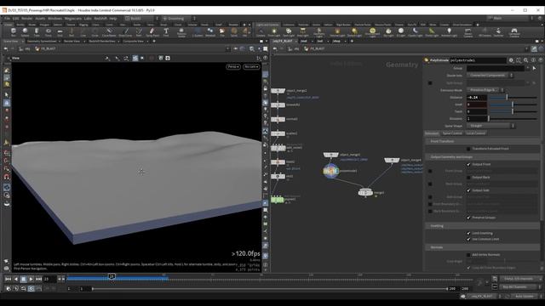The image size is (545, 306).
Task: Click the FX_BLAST path button in viewport
Action: 45,49
